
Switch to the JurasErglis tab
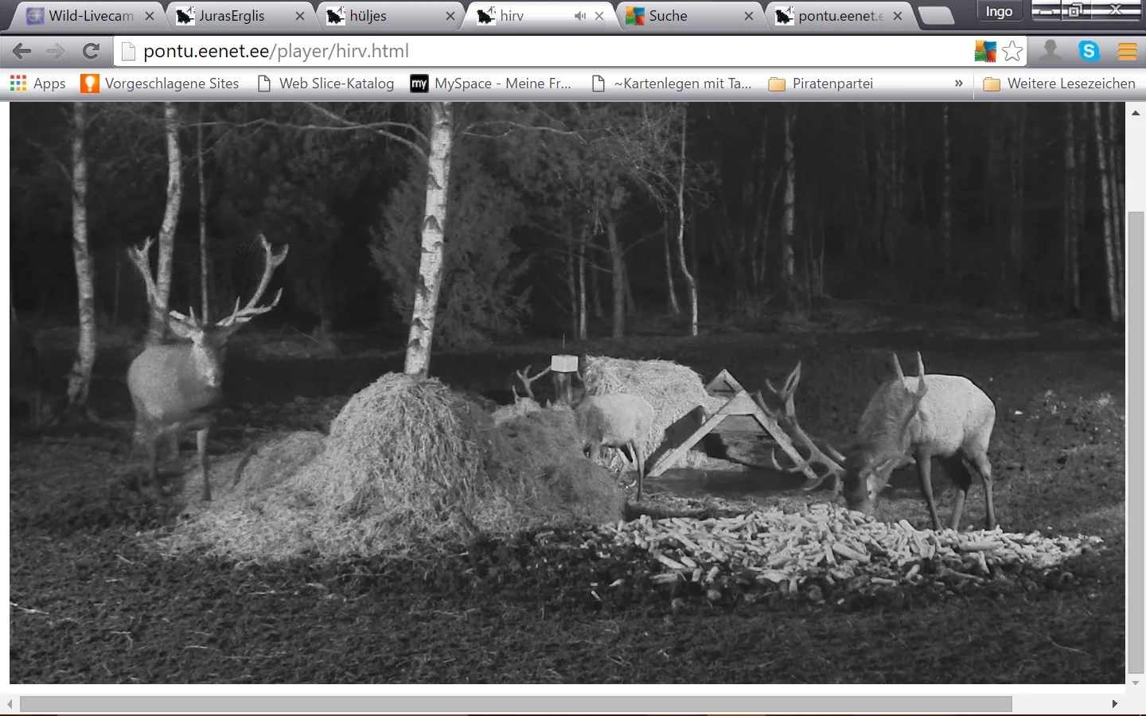point(231,16)
